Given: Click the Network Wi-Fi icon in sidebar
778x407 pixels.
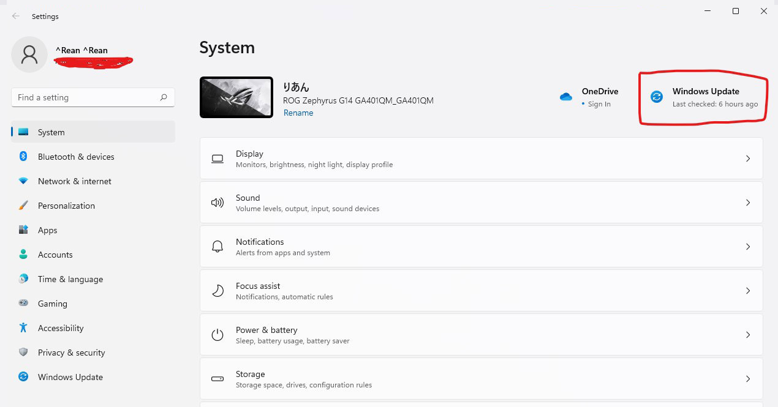Looking at the screenshot, I should coord(23,181).
